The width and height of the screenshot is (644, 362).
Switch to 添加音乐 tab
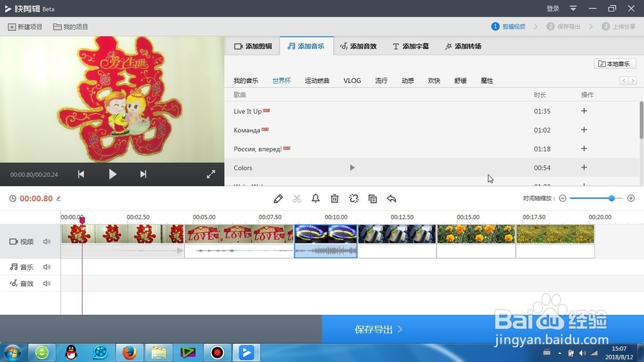point(306,46)
